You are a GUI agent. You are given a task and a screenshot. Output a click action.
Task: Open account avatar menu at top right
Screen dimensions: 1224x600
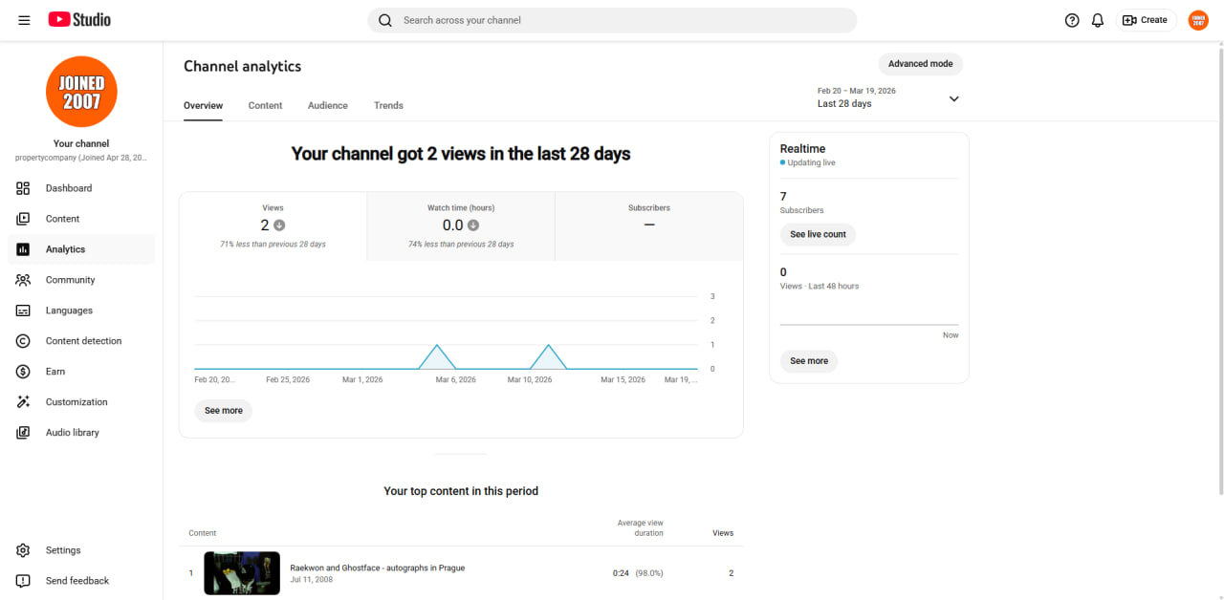pos(1198,20)
